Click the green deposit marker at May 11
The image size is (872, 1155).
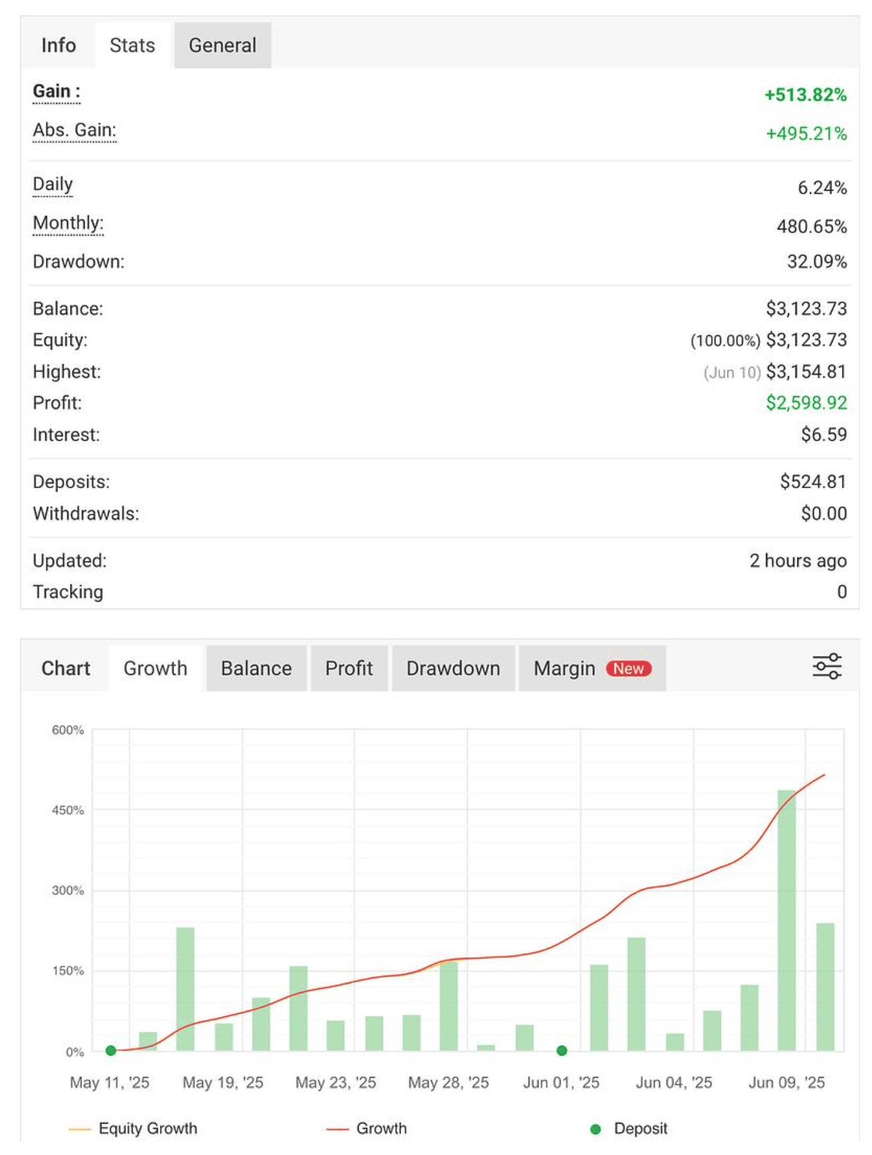[x=111, y=1051]
